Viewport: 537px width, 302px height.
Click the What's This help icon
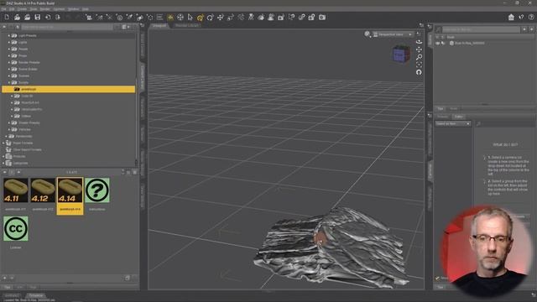point(521,17)
